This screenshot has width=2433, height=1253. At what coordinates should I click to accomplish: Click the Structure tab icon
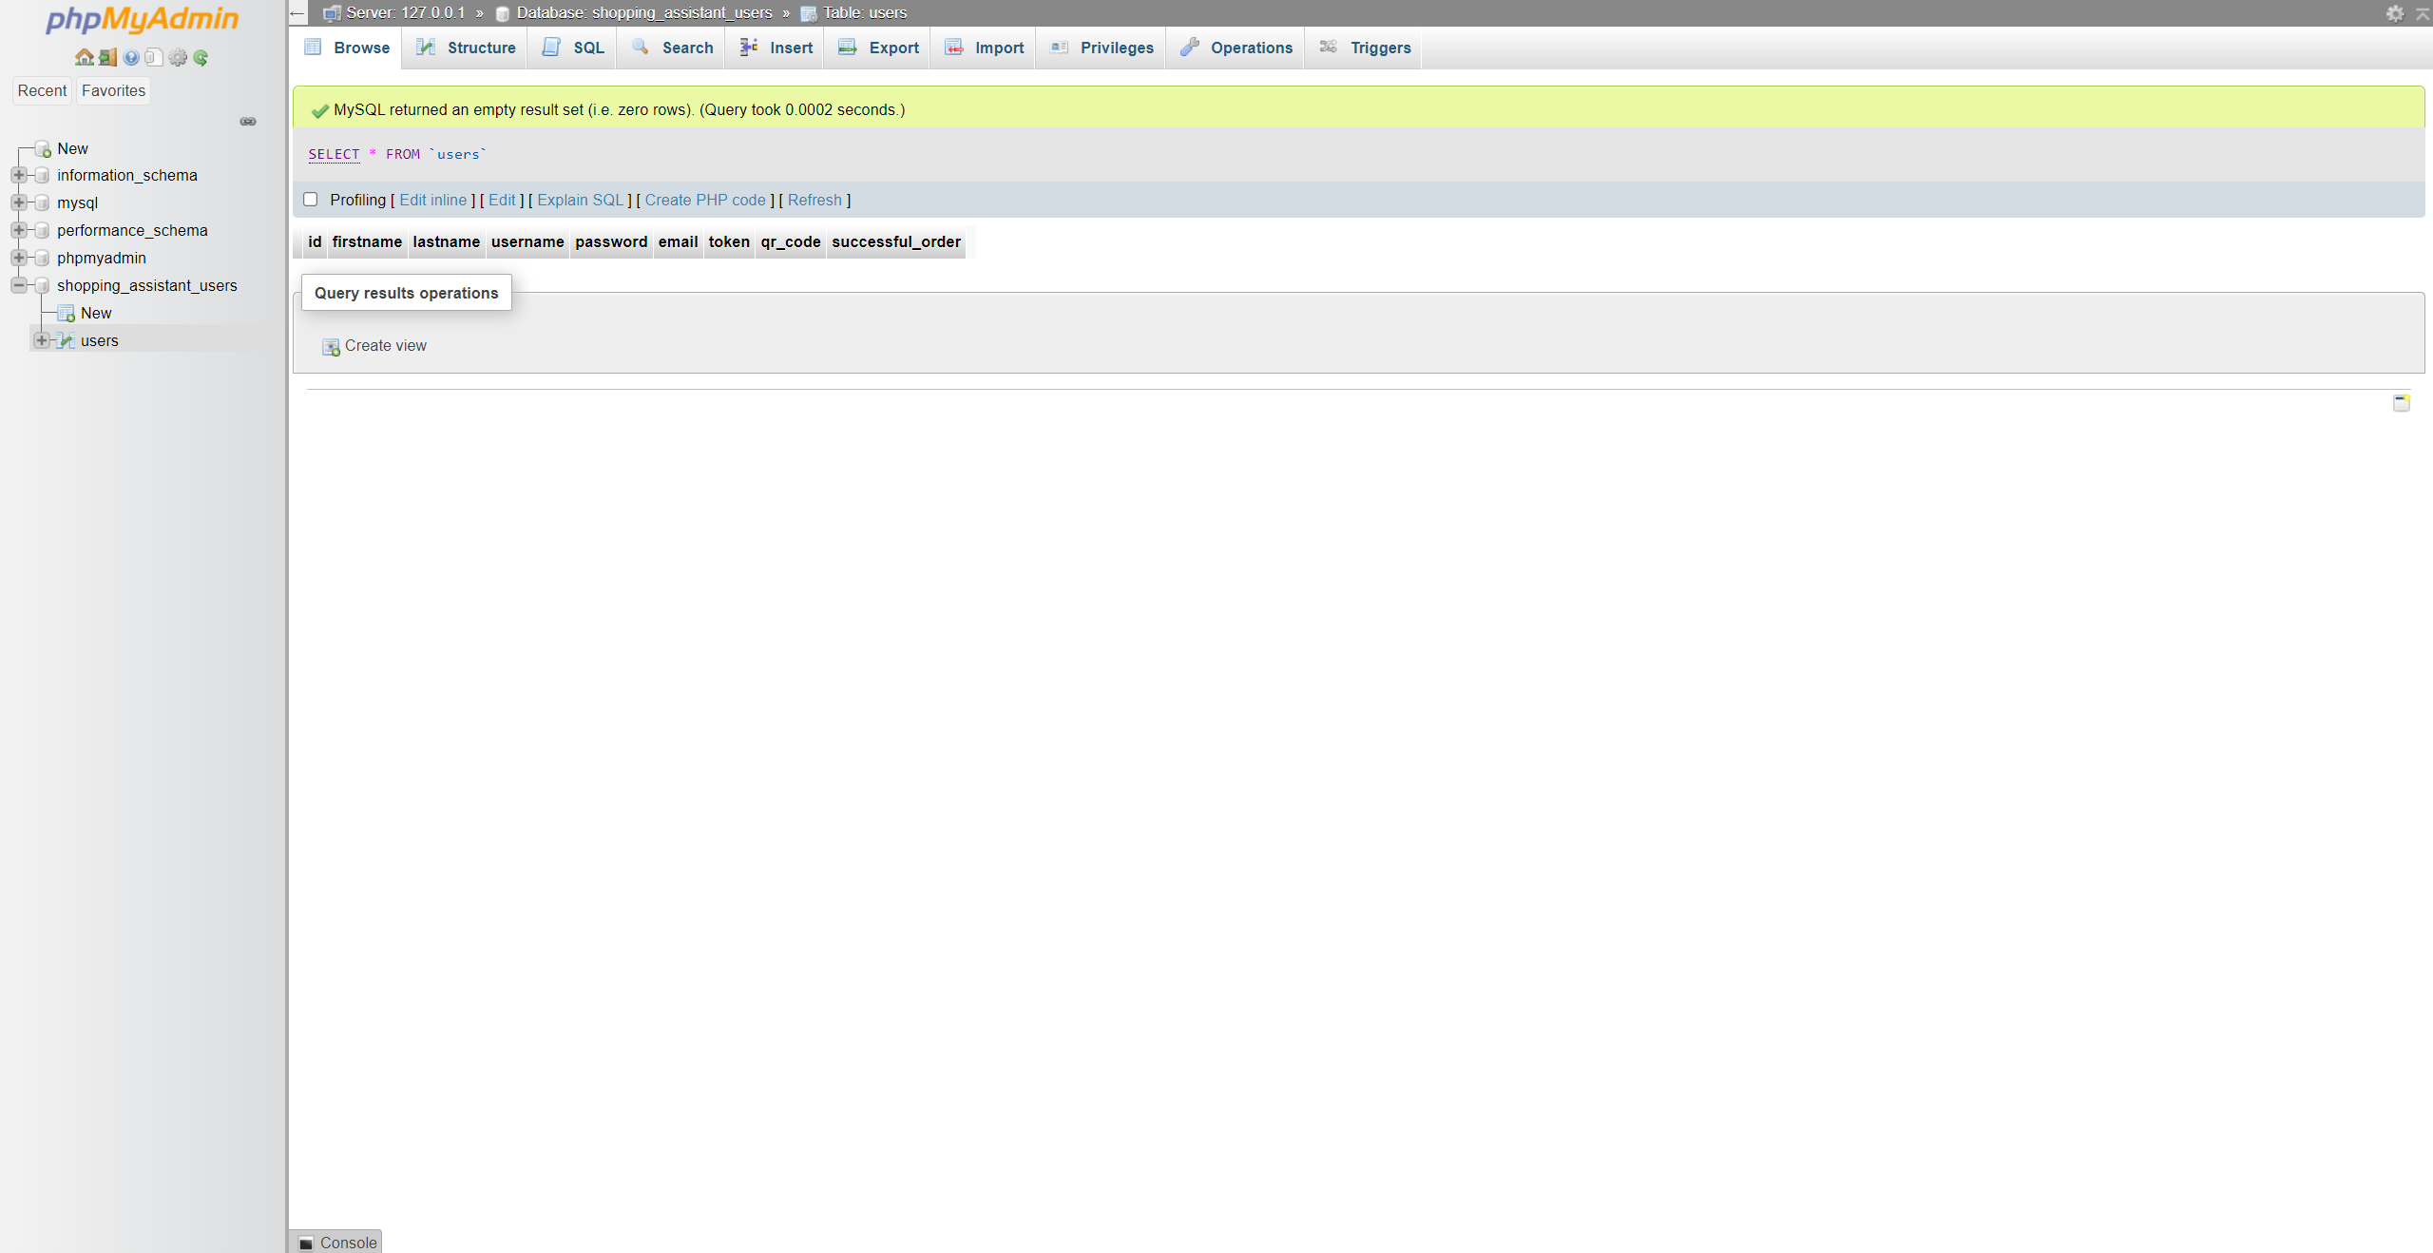[x=427, y=47]
